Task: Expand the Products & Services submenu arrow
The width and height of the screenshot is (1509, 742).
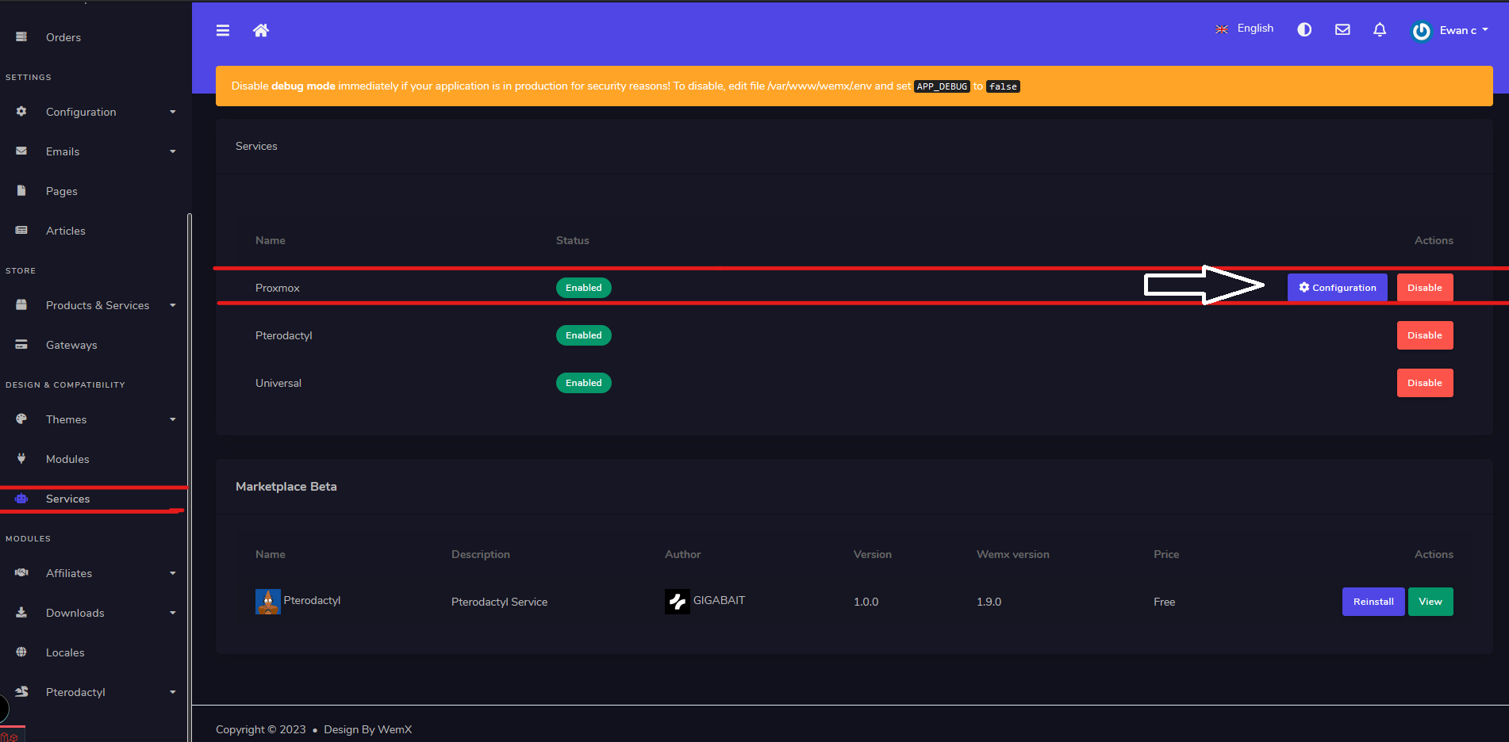Action: point(173,305)
